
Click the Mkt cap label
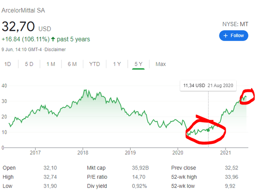pos(96,168)
